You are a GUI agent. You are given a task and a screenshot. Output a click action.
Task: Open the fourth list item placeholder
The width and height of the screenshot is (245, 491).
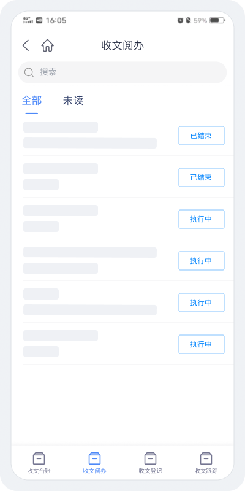coord(123,260)
